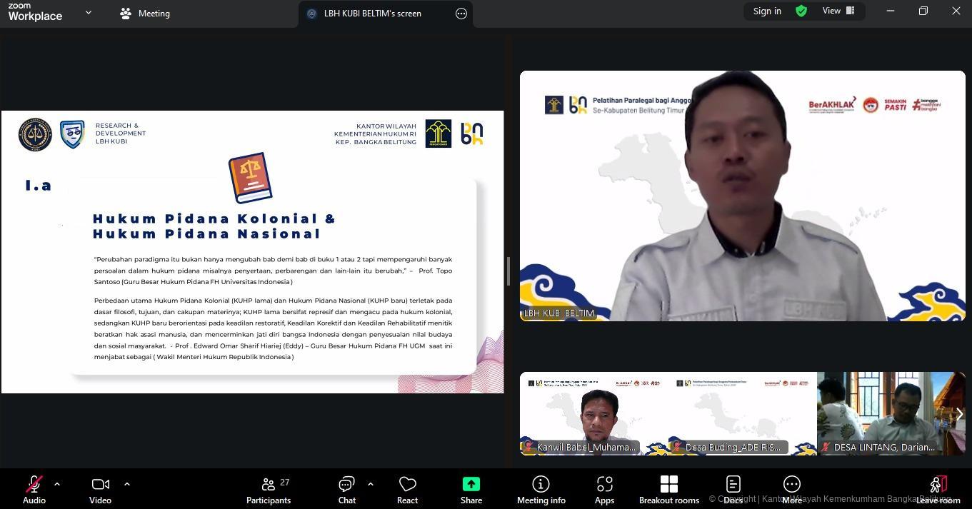This screenshot has height=509, width=972.
Task: Expand video options arrow next to Video
Action: pyautogui.click(x=127, y=484)
